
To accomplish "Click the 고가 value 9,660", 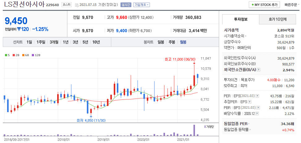I will (x=121, y=18).
